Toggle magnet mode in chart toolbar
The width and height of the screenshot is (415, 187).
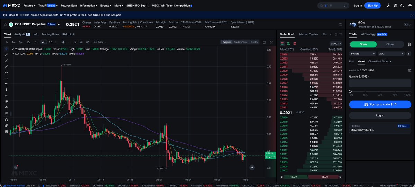click(7, 119)
